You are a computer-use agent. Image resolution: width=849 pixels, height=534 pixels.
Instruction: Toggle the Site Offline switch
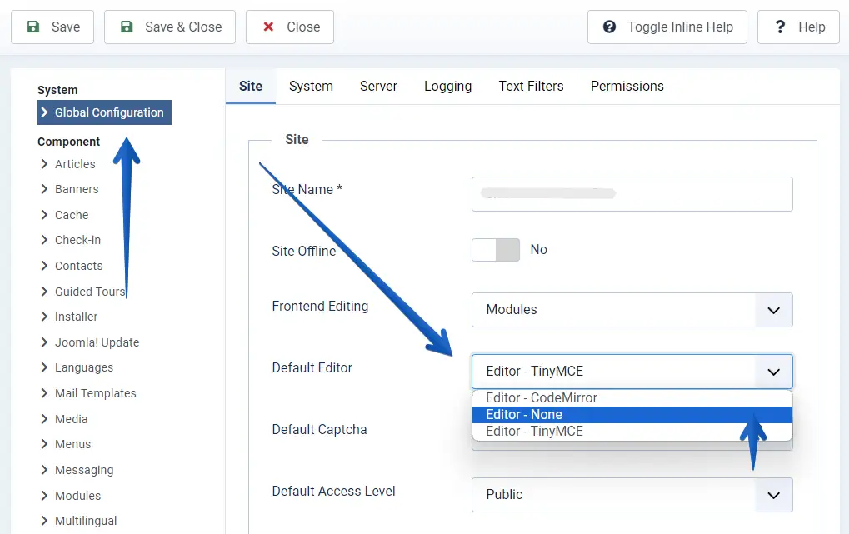click(x=496, y=250)
